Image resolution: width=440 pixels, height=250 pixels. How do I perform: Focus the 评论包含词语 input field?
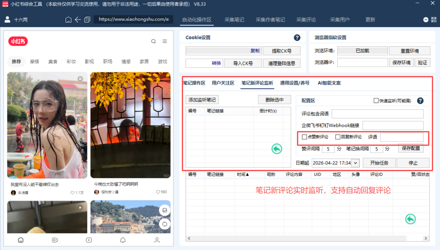coord(377,114)
